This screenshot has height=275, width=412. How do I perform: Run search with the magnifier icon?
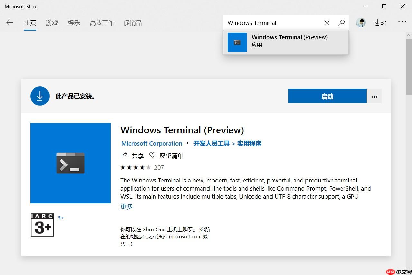tap(342, 23)
